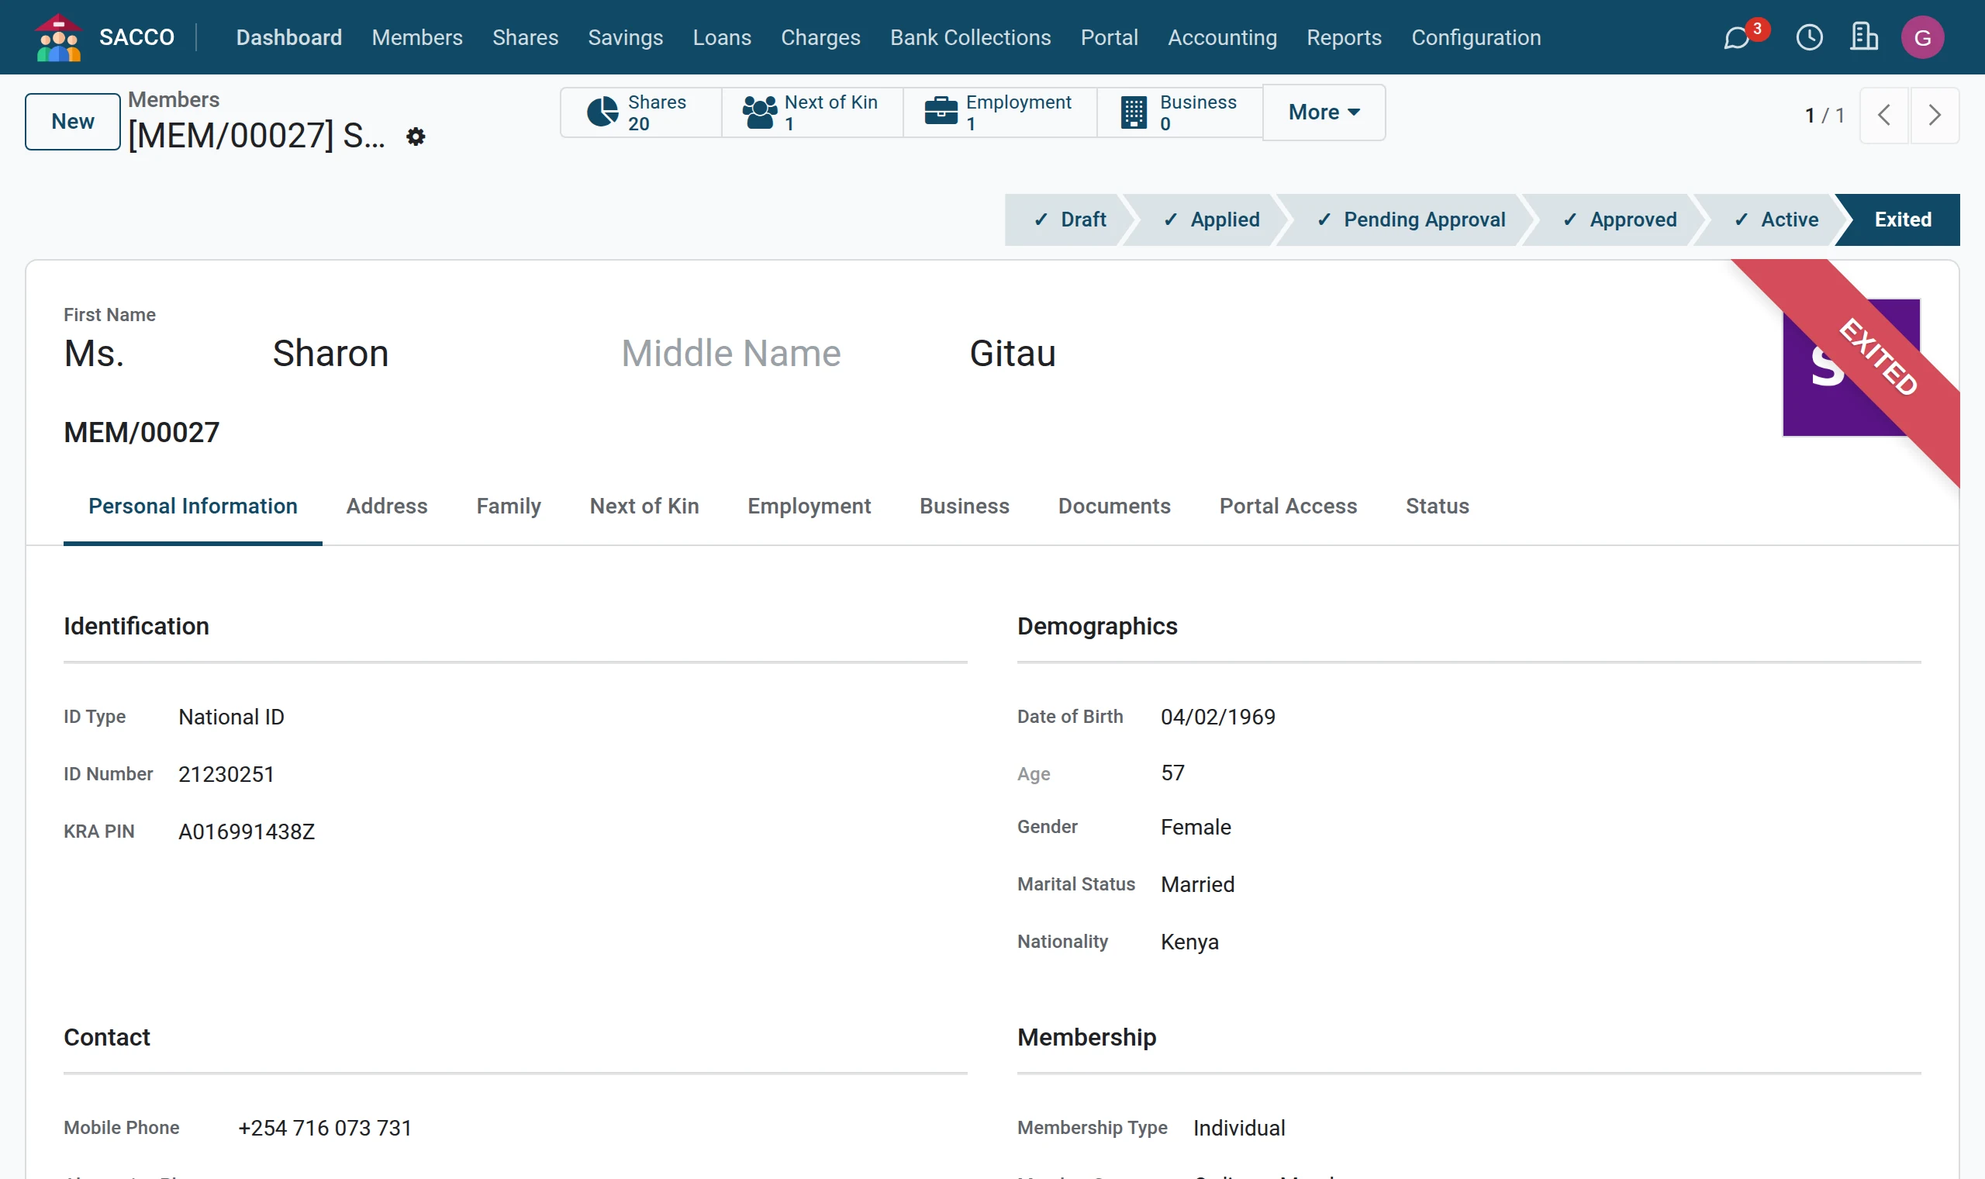Image resolution: width=1985 pixels, height=1179 pixels.
Task: Open the user avatar G menu
Action: point(1922,37)
